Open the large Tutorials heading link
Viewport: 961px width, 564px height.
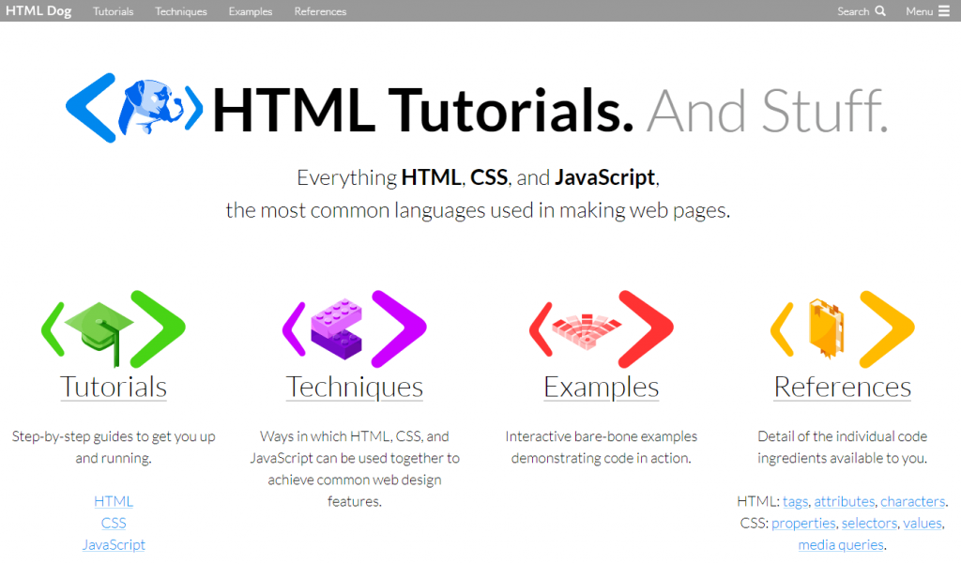tap(114, 387)
